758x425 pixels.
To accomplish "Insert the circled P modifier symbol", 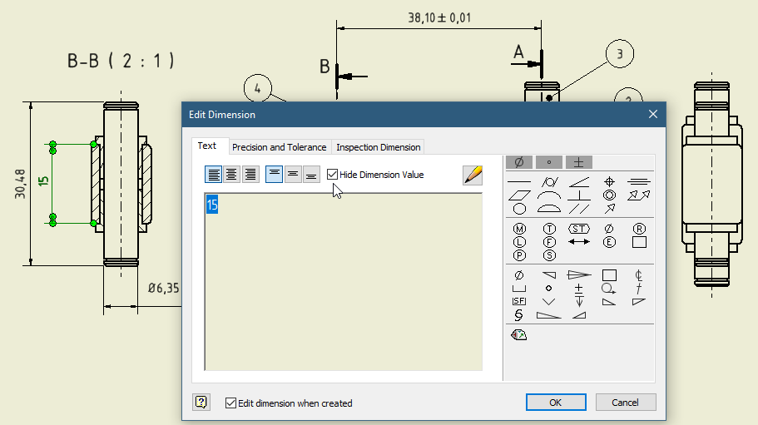I will (519, 255).
